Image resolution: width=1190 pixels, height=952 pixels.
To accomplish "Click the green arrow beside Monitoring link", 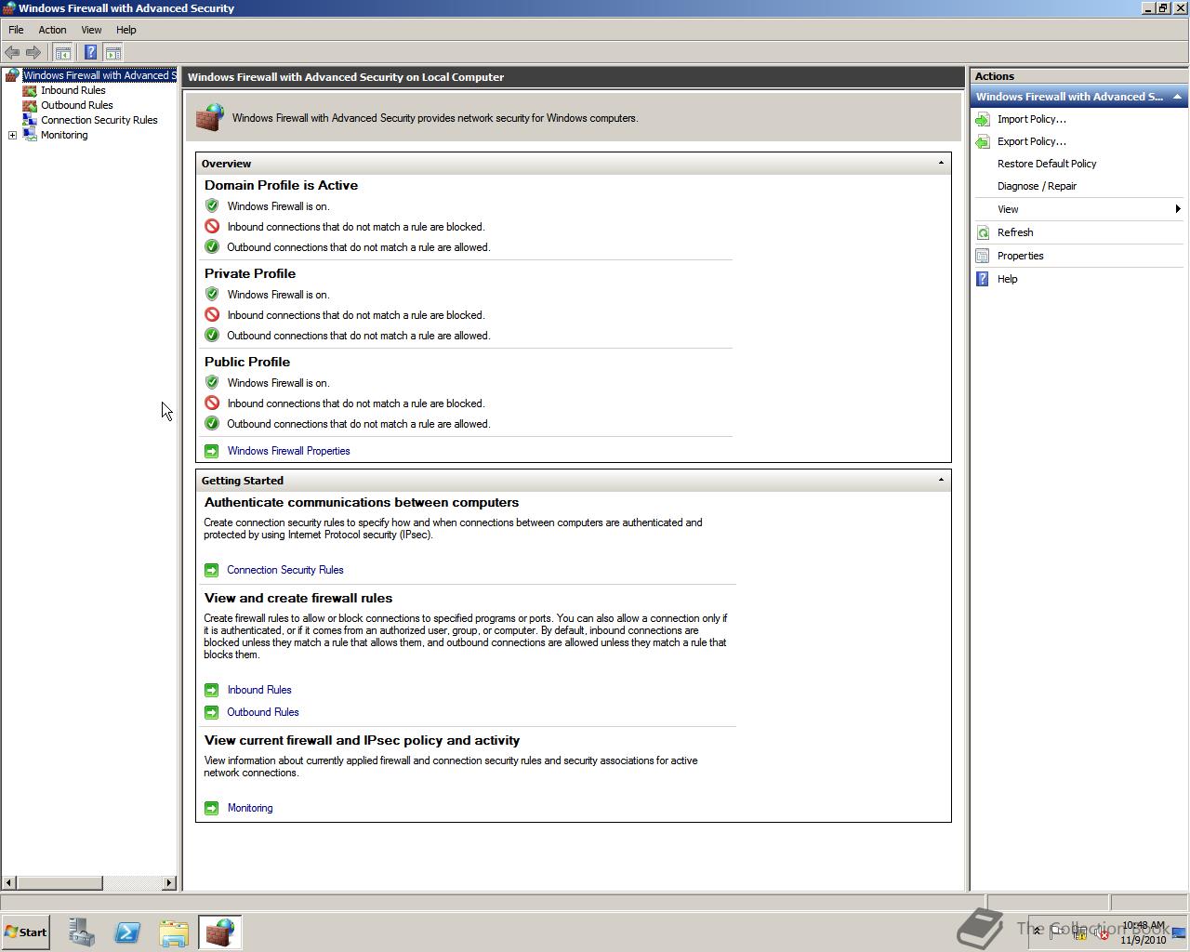I will [x=211, y=808].
